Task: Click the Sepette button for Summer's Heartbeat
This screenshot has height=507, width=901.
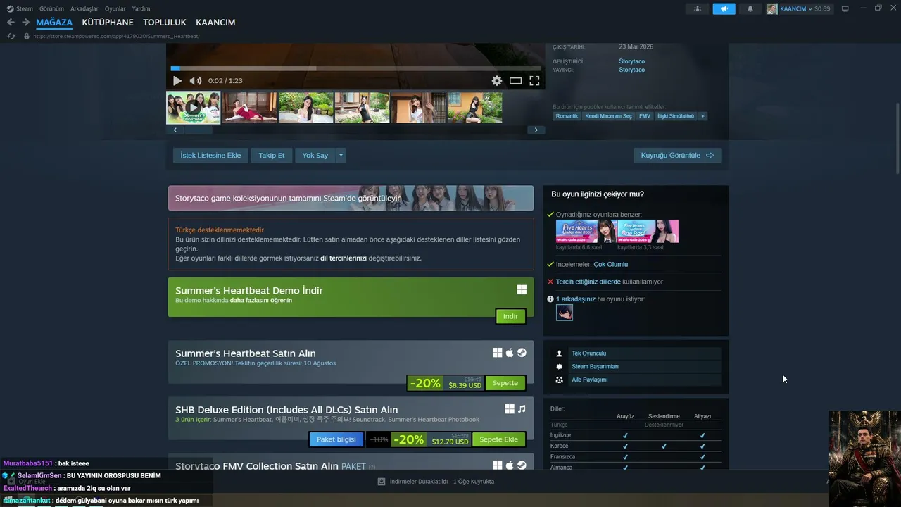Action: pos(505,383)
